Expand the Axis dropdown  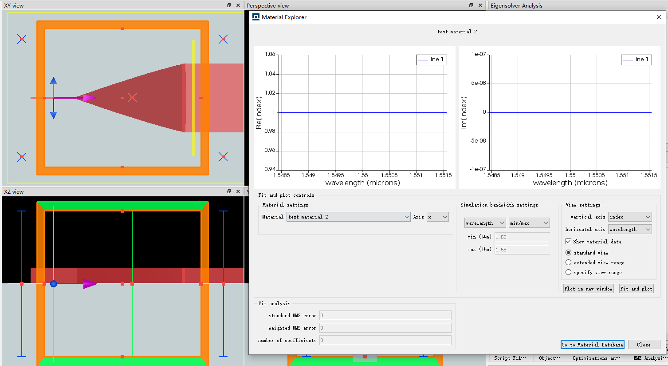[x=438, y=217]
